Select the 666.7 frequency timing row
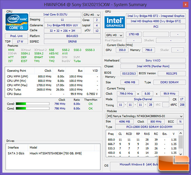Viewport: 191px width, 175px height. (142, 144)
